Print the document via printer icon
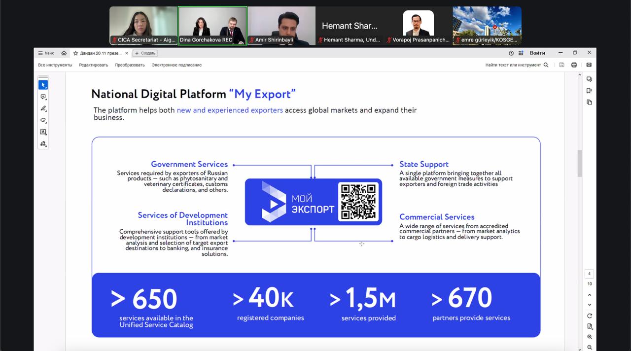The width and height of the screenshot is (631, 351). click(x=574, y=65)
